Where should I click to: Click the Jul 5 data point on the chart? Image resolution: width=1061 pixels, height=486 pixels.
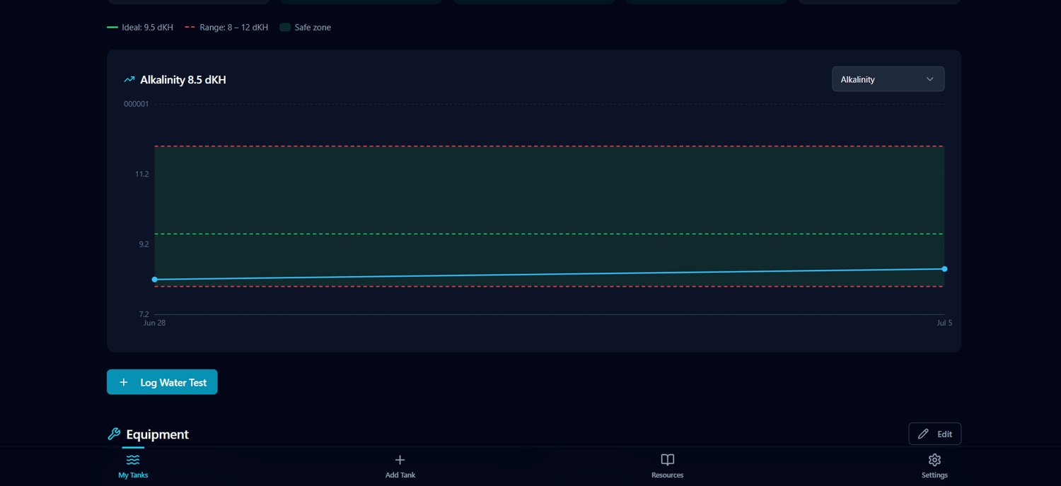(944, 269)
